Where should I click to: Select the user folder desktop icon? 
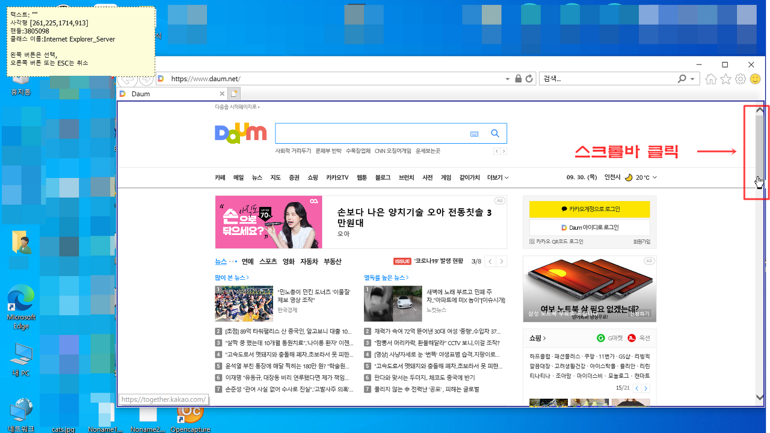[x=22, y=242]
